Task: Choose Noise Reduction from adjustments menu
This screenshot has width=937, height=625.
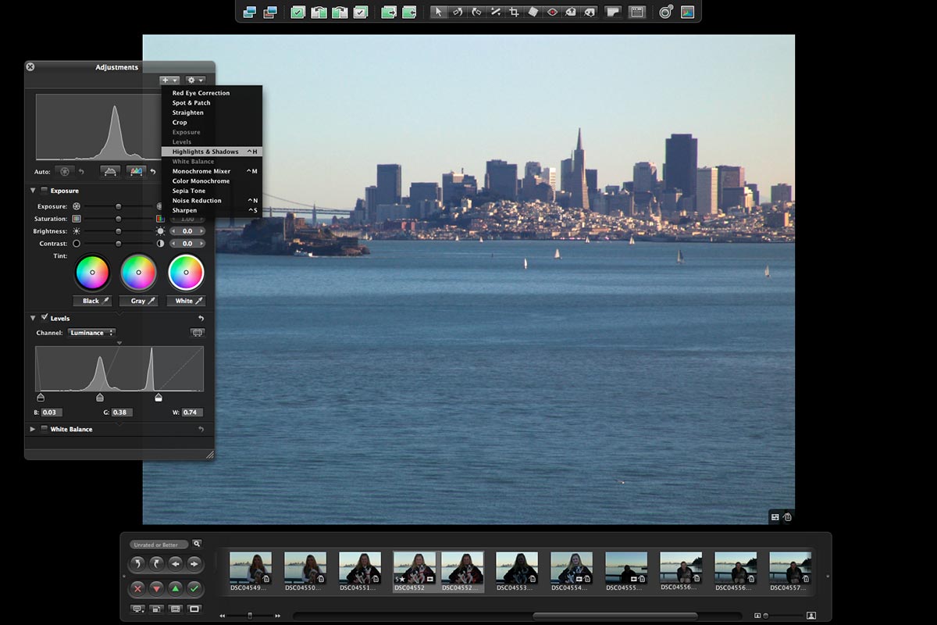Action: point(197,201)
